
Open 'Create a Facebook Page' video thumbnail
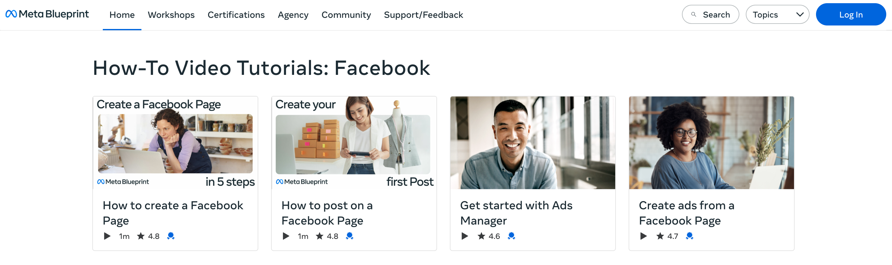coord(175,143)
